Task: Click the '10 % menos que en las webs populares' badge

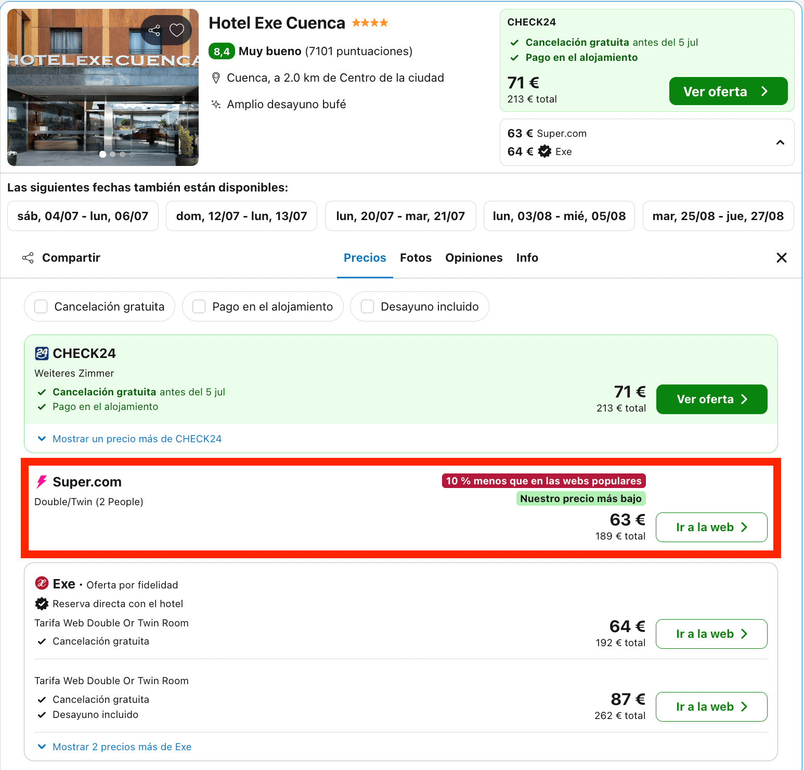Action: [x=544, y=481]
